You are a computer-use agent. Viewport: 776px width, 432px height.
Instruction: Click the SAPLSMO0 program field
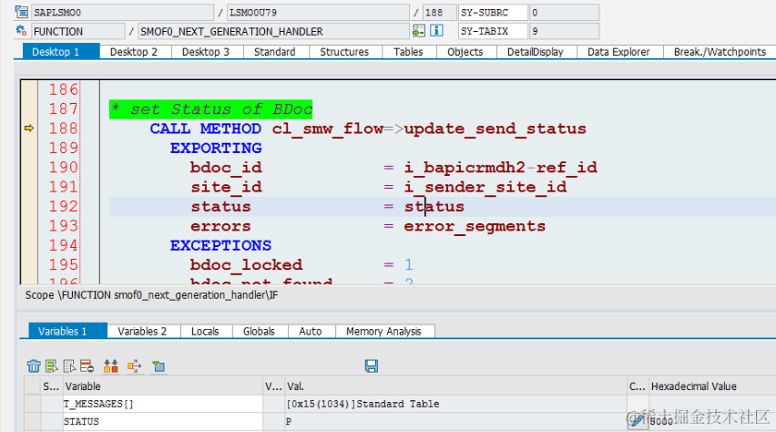pos(122,12)
